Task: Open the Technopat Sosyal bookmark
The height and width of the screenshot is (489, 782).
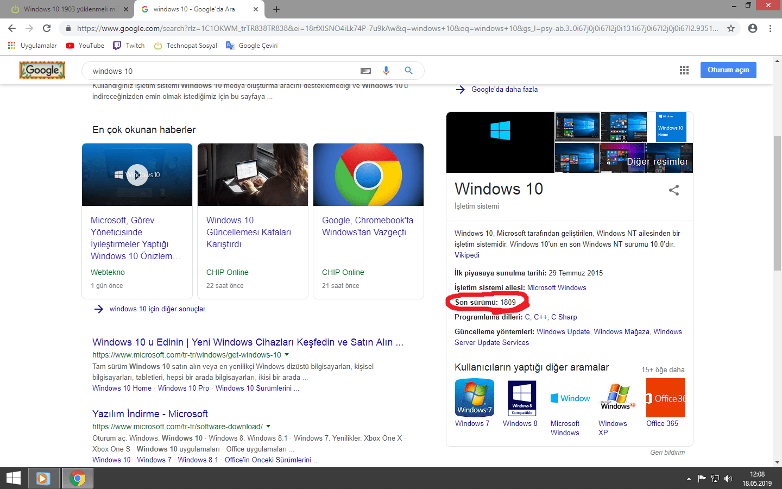Action: 186,46
